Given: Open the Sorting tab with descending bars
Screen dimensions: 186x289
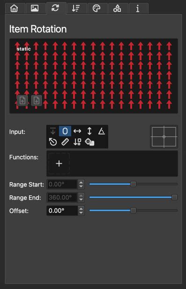Looking at the screenshot, I should coord(76,8).
